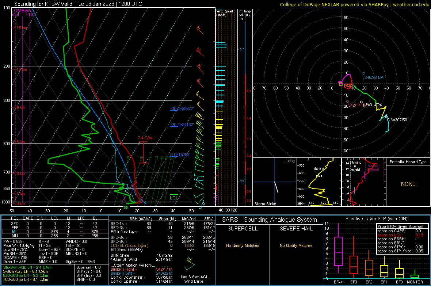Click the 'Potential Hazard Type' header
Screen dimensions: 431x286
408,162
